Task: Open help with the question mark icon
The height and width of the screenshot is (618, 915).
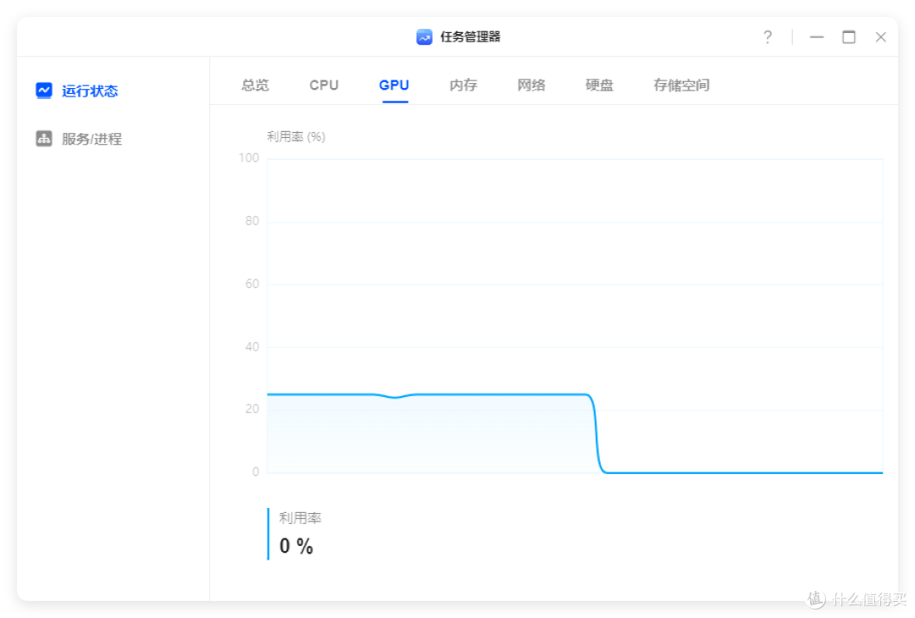Action: tap(768, 37)
